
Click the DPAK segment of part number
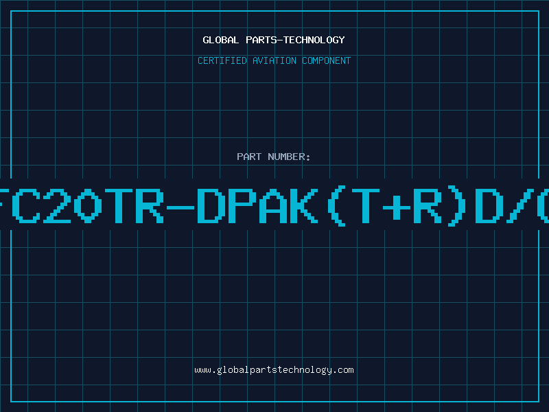click(257, 206)
